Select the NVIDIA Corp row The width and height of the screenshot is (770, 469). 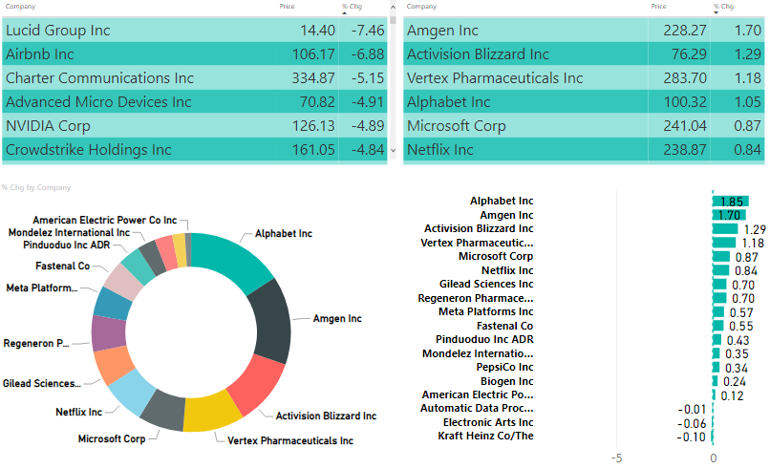[195, 126]
